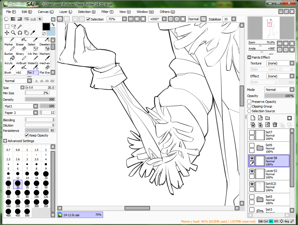Select the Magic Wand tool
The width and height of the screenshot is (298, 225).
[x=20, y=26]
